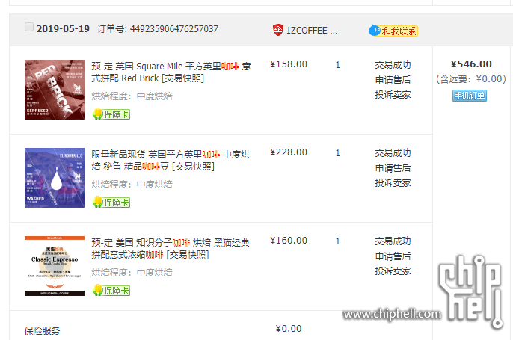The image size is (513, 340).
Task: Open the blue El Romerillo coffee thumbnail
Action: [x=55, y=178]
